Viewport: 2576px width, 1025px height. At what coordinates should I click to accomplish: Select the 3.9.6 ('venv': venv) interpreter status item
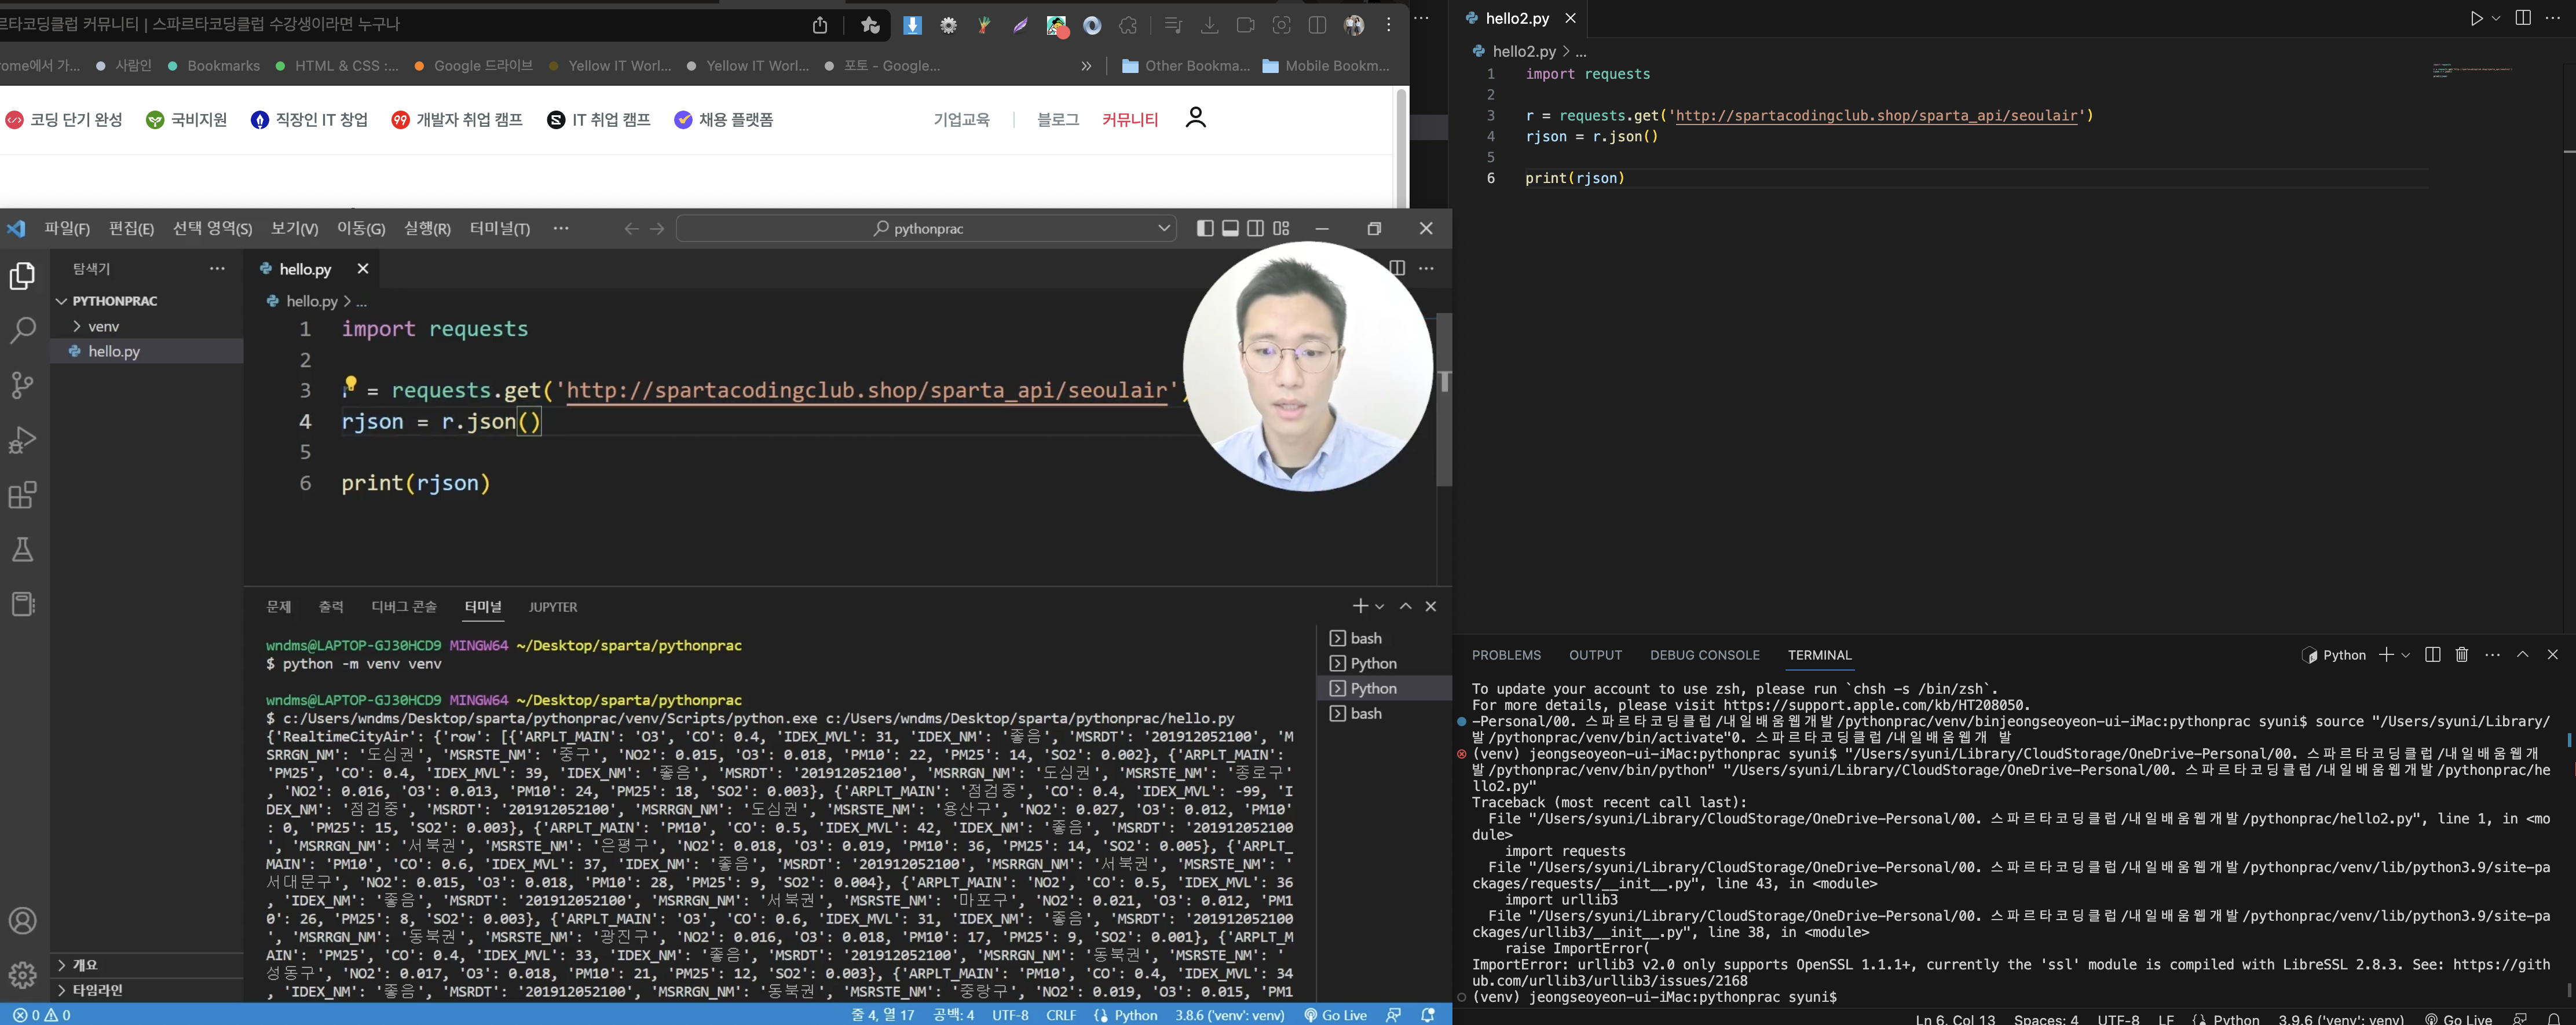[x=2341, y=1019]
